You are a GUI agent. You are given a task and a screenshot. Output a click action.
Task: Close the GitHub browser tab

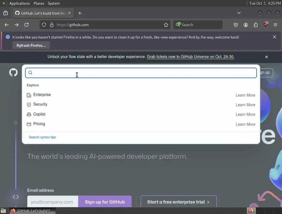[x=69, y=13]
